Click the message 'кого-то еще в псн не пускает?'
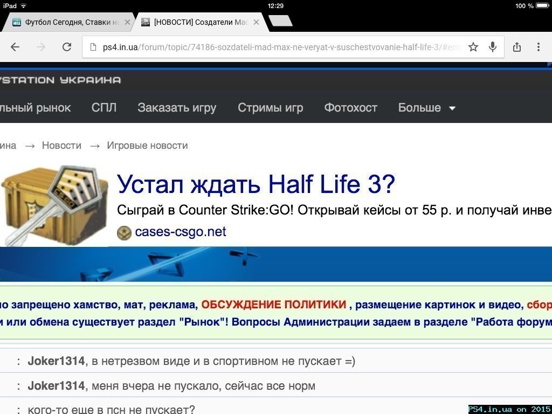This screenshot has height=414, width=552. (x=111, y=409)
